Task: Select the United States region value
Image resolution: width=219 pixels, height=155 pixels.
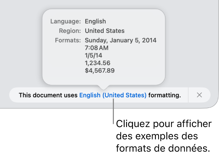Action: coord(104,31)
